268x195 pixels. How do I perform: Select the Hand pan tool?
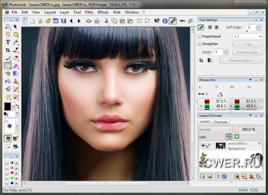pyautogui.click(x=8, y=34)
